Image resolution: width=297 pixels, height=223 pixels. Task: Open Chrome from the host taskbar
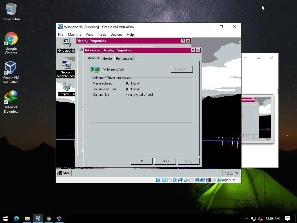(49, 218)
